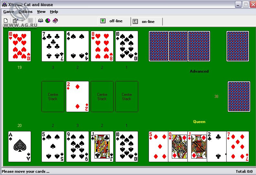Viewport: 256px width, 175px height.
Task: Open the game options toolbar icon
Action: [x=15, y=21]
